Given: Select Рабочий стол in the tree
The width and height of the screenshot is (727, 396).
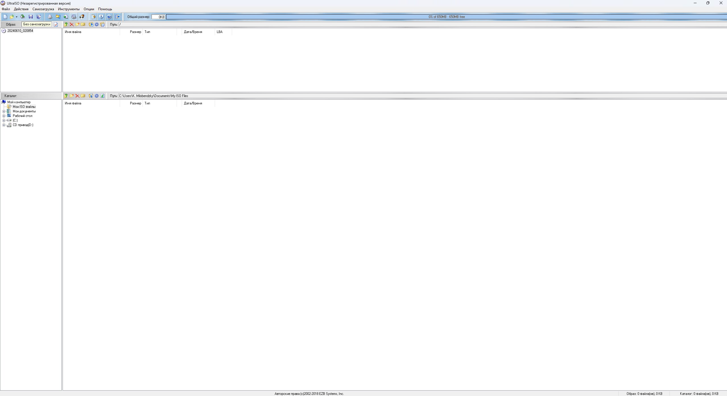Looking at the screenshot, I should [x=22, y=116].
